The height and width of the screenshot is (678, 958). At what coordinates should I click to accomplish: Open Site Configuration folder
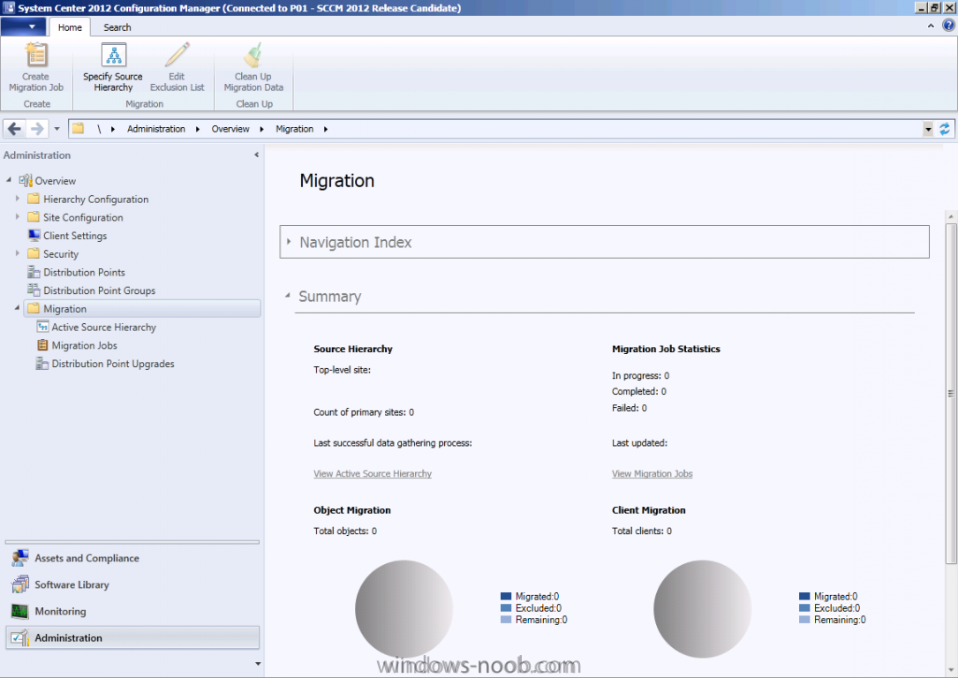(83, 217)
